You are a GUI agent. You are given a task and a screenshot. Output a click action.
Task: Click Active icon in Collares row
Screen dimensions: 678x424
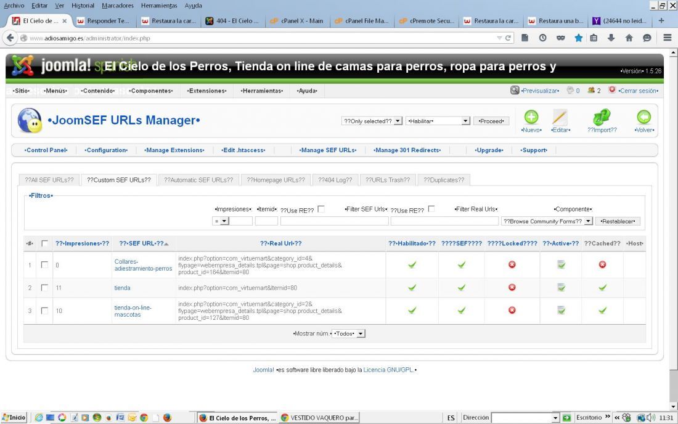click(x=561, y=264)
